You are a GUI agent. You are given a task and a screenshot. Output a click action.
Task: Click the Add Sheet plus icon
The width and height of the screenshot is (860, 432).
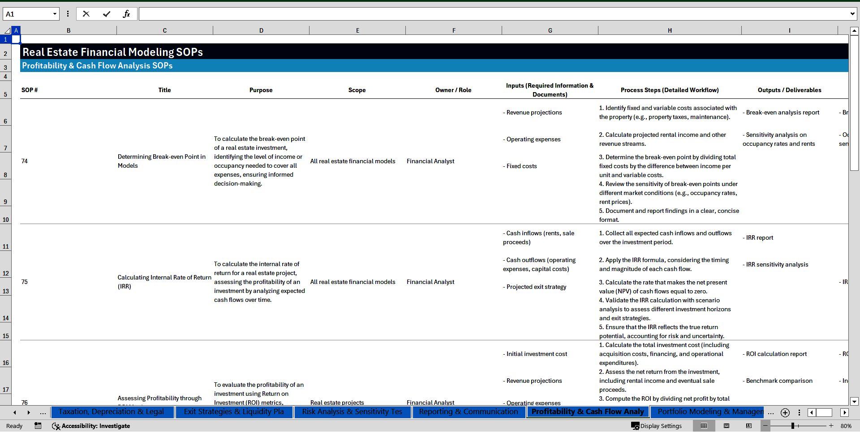click(785, 412)
